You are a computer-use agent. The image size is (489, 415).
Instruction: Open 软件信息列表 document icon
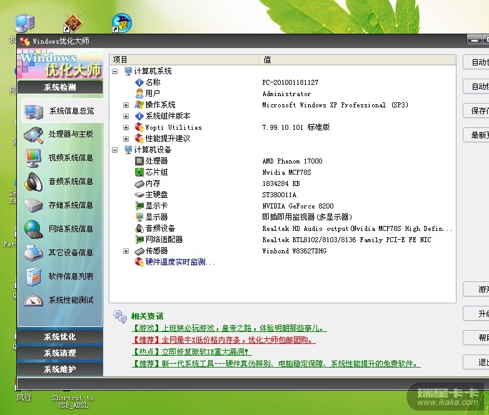(x=34, y=276)
